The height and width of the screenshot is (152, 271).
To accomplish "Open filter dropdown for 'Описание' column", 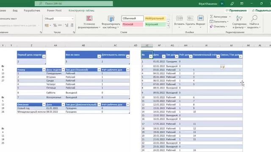I will click(44, 105).
